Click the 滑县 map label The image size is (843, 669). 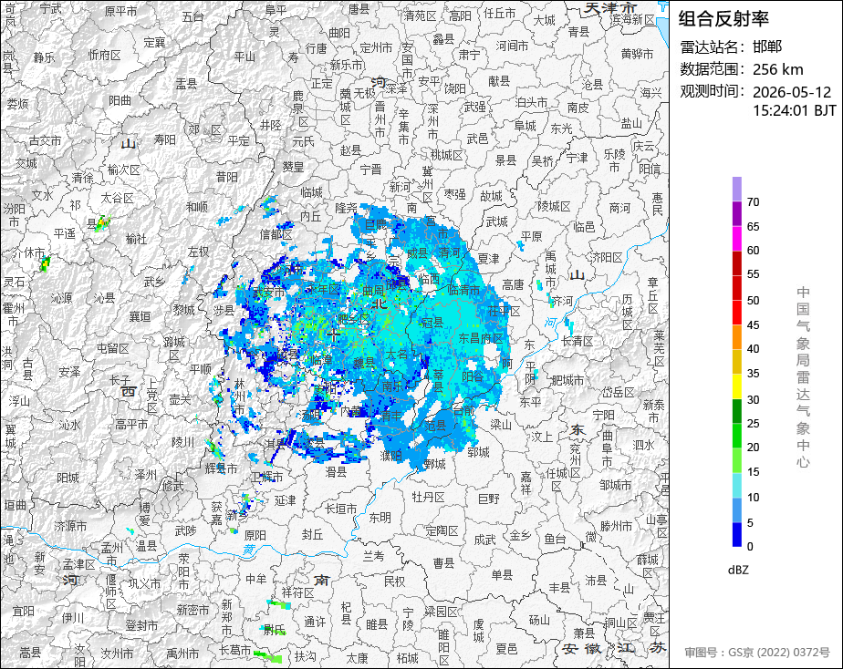coord(336,471)
